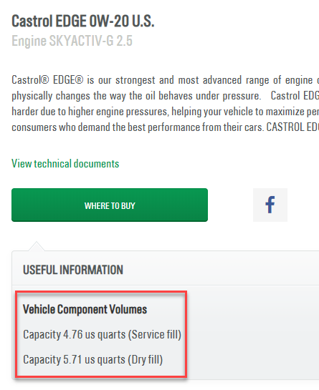This screenshot has height=390, width=319.
Task: Select the Vehicle Component Volumes heading
Action: (85, 309)
